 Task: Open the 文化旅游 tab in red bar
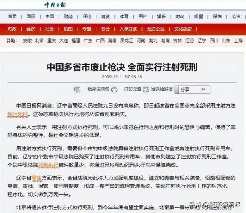(182, 29)
